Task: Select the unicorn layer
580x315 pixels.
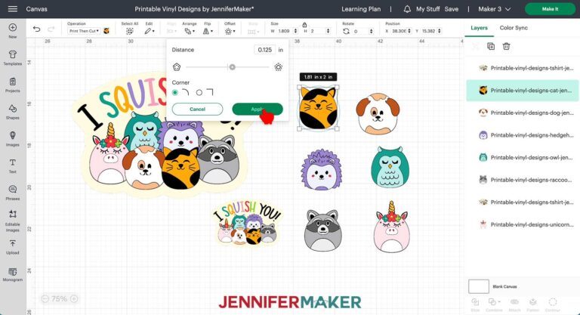Action: point(523,224)
